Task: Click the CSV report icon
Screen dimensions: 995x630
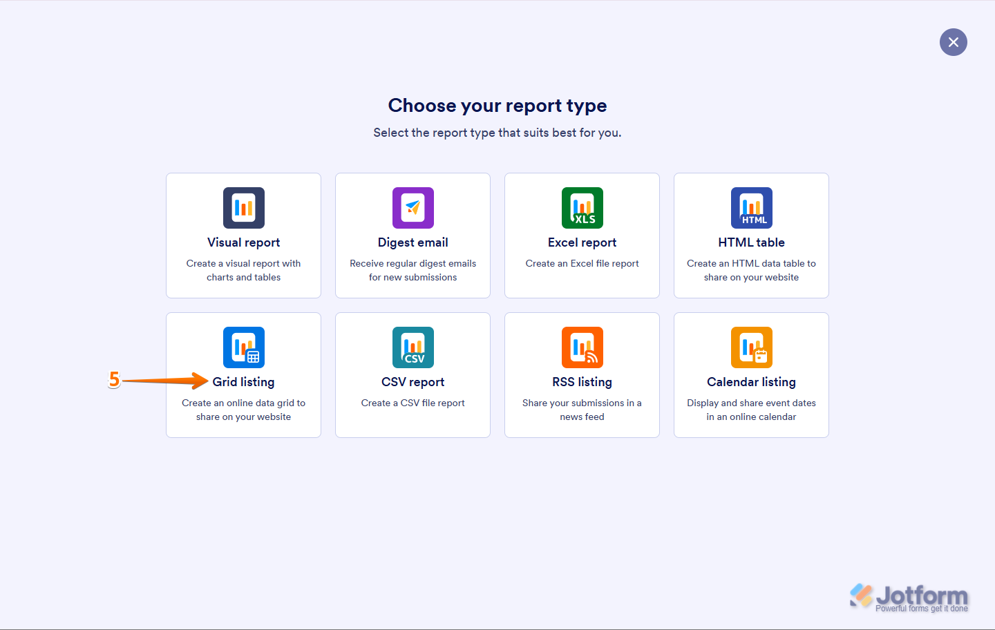Action: tap(413, 347)
